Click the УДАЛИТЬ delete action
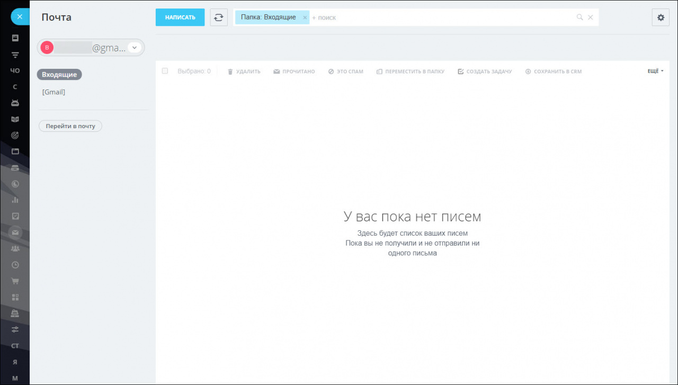This screenshot has height=385, width=678. pyautogui.click(x=244, y=71)
